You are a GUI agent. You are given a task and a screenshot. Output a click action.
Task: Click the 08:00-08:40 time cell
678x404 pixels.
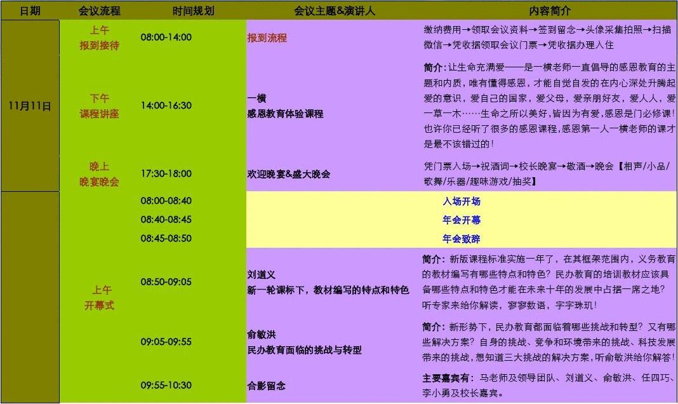[x=166, y=201]
